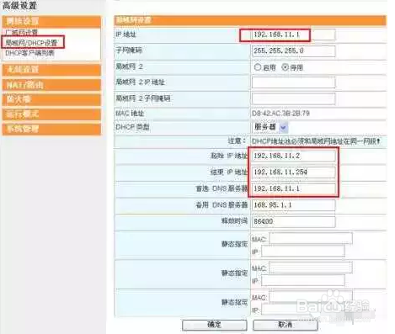Click the 首选 DNS 服务器 field
395x334 pixels.
coord(293,188)
